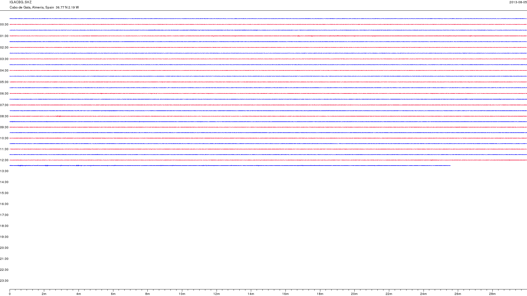The height and width of the screenshot is (296, 527).
Task: Click the 12m axis tick label
Action: pyautogui.click(x=217, y=294)
